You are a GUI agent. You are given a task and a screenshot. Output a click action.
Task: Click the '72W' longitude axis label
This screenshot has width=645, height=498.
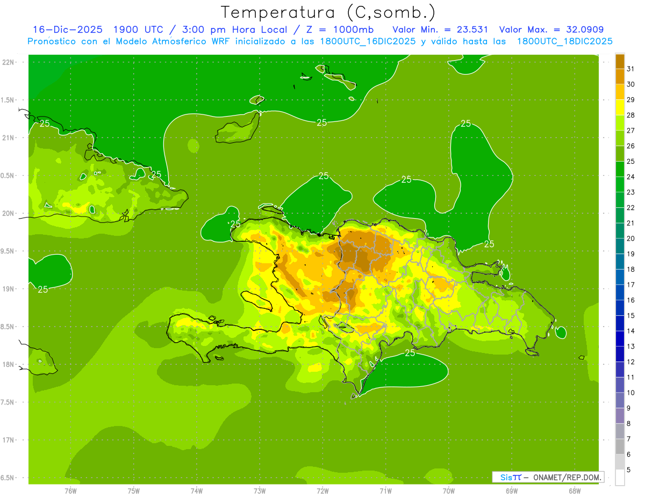click(x=322, y=490)
